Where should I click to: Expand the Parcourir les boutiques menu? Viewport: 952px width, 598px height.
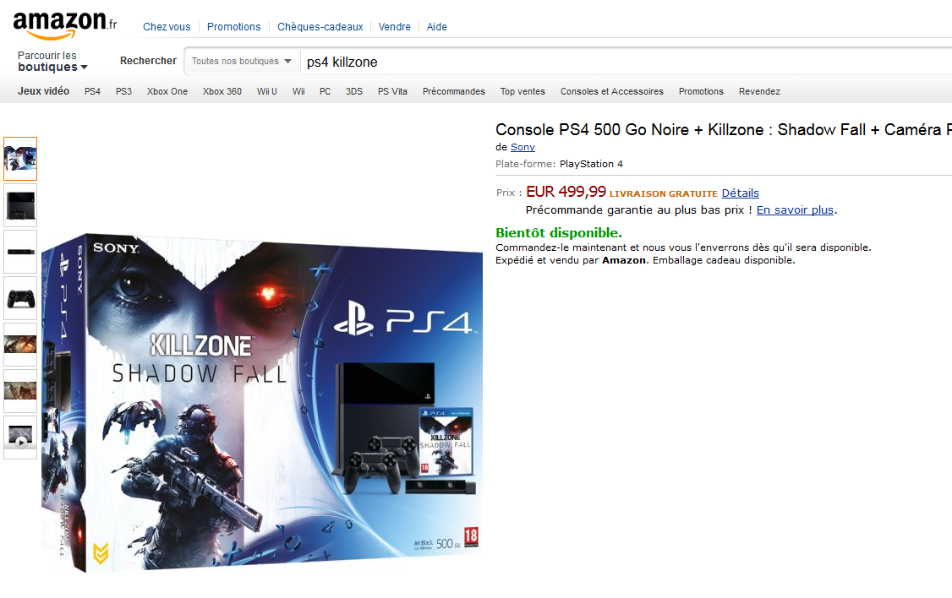[52, 62]
